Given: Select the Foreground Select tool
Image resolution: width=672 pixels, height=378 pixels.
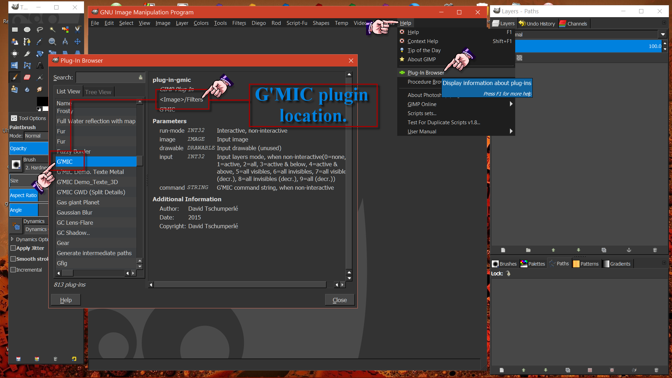Looking at the screenshot, I should pyautogui.click(x=15, y=42).
